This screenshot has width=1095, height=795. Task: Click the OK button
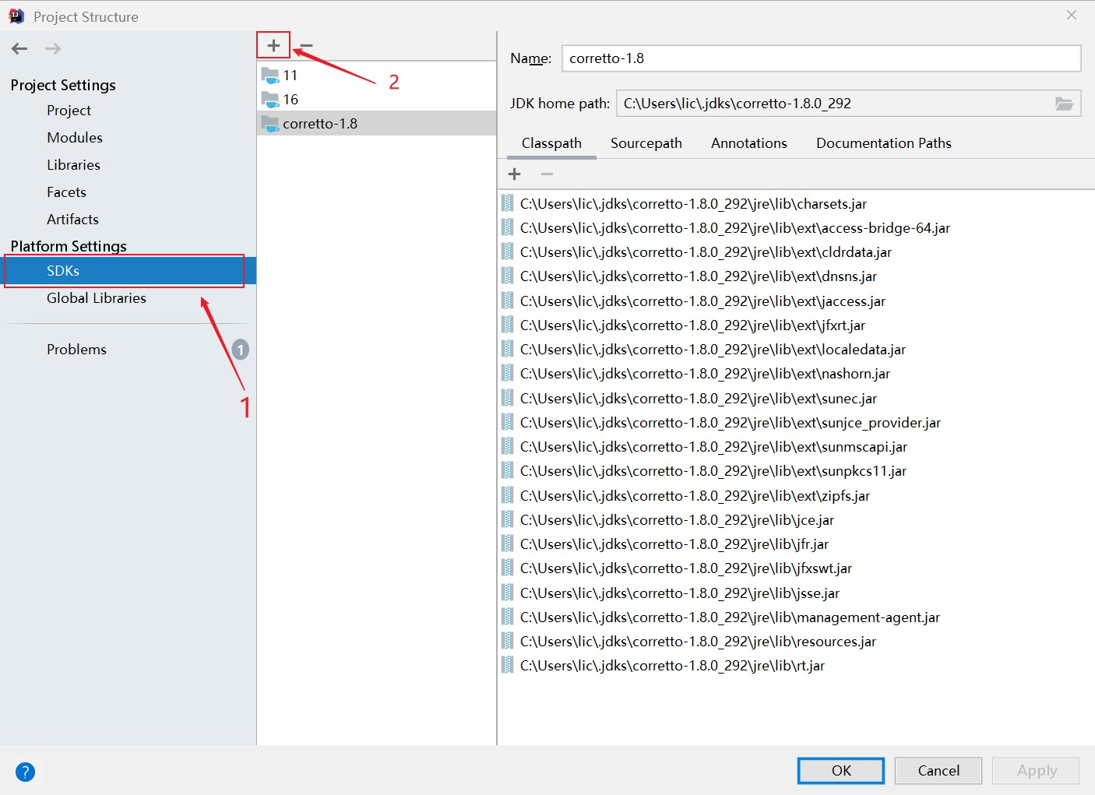click(841, 771)
